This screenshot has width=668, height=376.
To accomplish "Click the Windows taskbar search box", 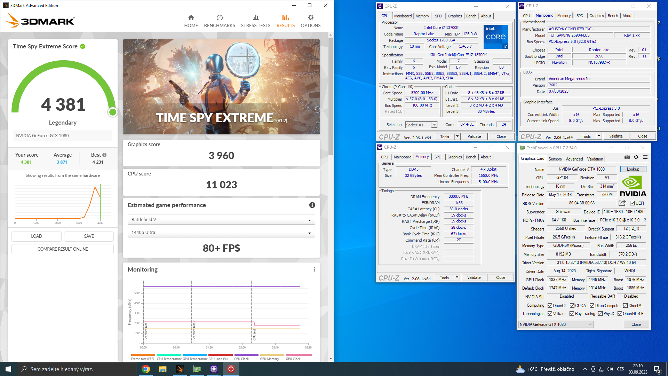I will tap(77, 369).
